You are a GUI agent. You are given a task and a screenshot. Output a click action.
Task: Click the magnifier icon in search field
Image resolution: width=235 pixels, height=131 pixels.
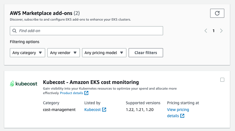tap(14, 31)
